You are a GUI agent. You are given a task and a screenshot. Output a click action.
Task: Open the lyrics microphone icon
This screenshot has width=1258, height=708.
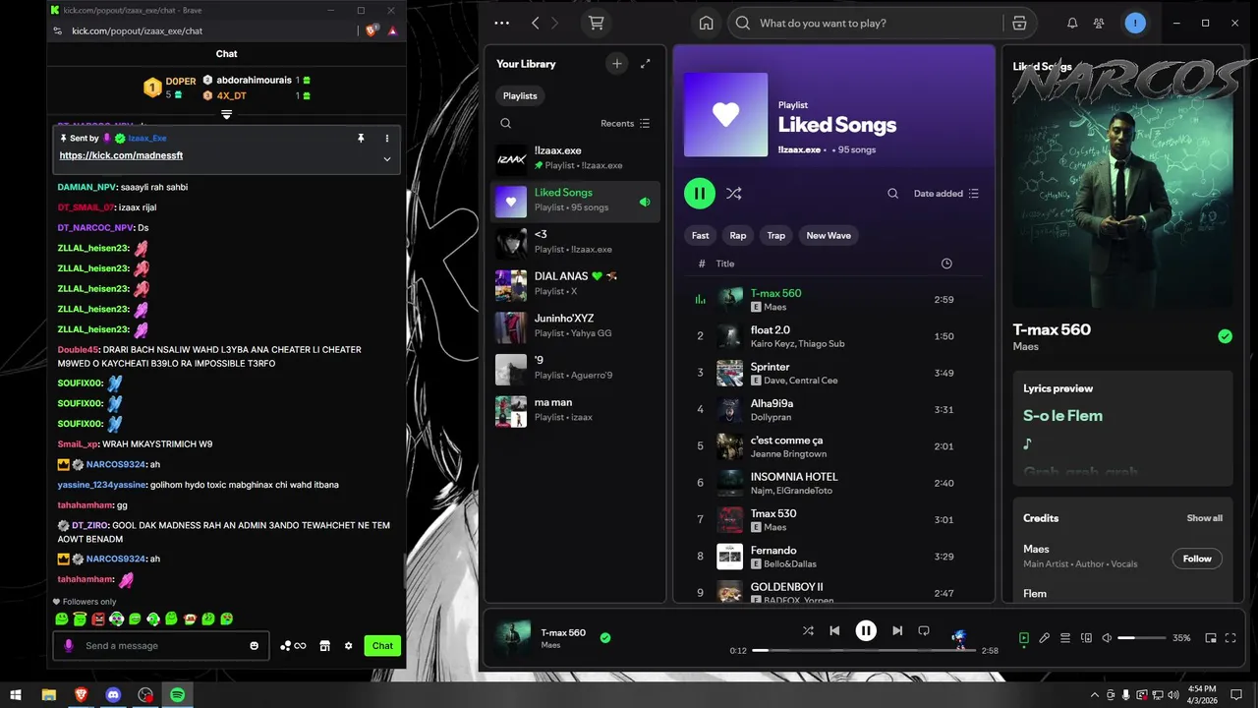(x=1045, y=638)
